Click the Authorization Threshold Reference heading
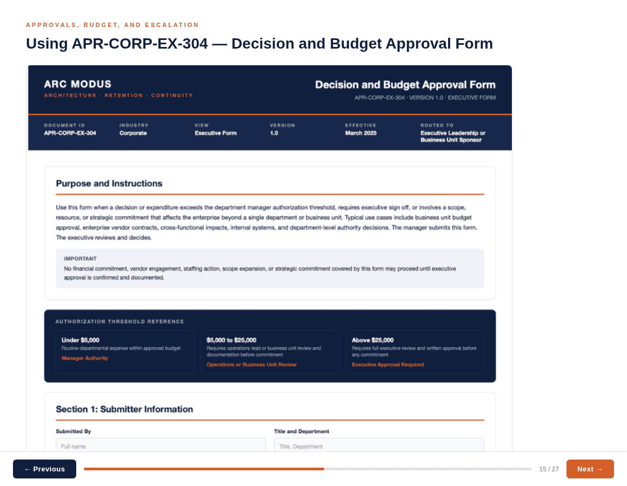Screen dimensions: 627x486 (119, 321)
